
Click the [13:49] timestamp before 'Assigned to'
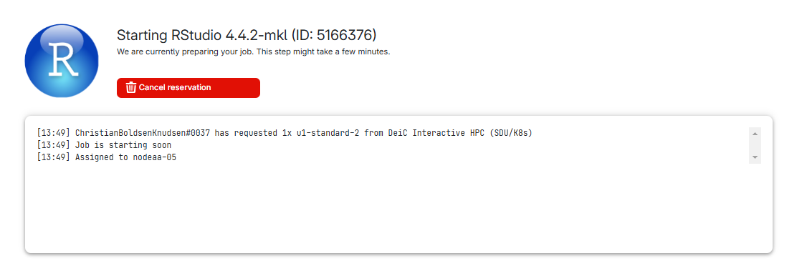click(53, 157)
